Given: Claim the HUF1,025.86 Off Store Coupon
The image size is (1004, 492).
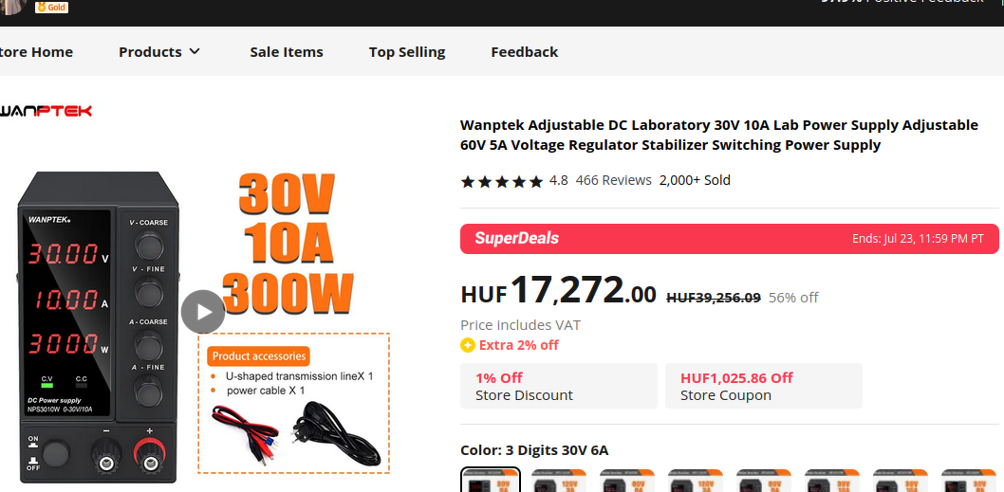Looking at the screenshot, I should click(x=763, y=386).
